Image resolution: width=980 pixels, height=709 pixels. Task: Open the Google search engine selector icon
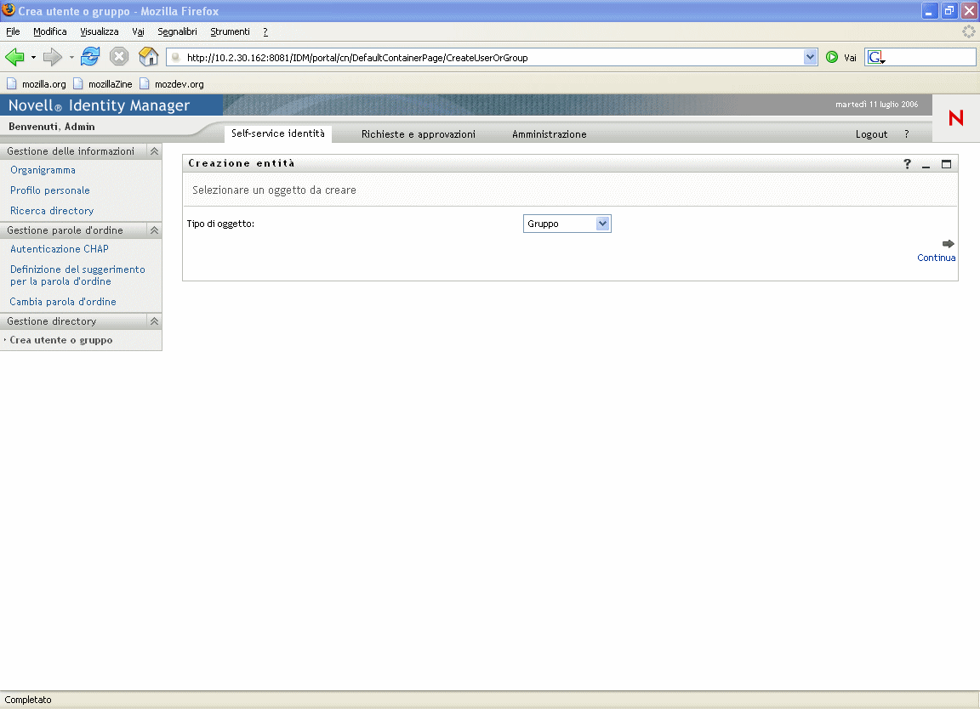(x=876, y=58)
